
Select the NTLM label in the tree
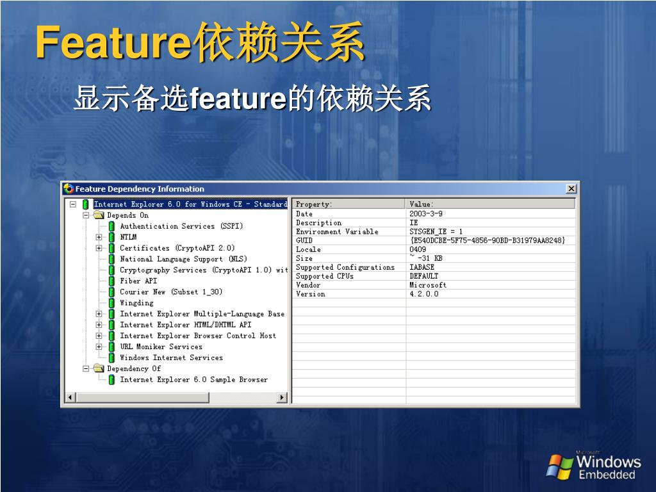[x=128, y=237]
